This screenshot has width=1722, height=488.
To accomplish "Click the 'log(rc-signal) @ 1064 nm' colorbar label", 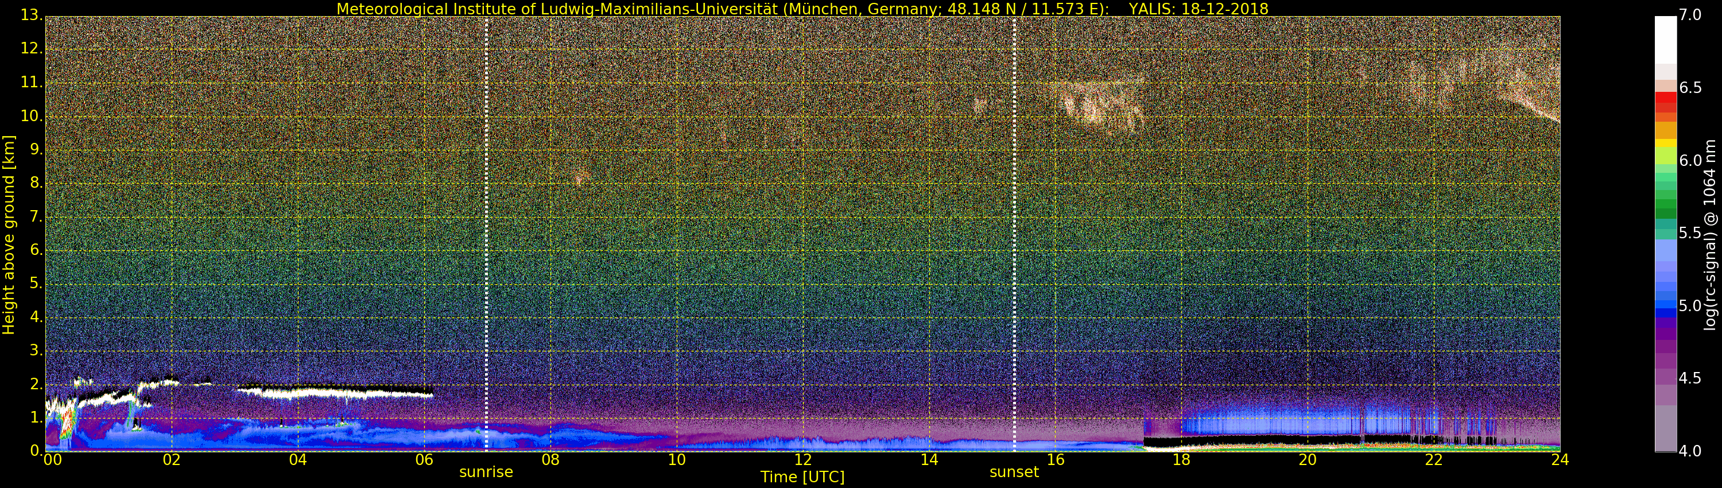I will click(1710, 235).
